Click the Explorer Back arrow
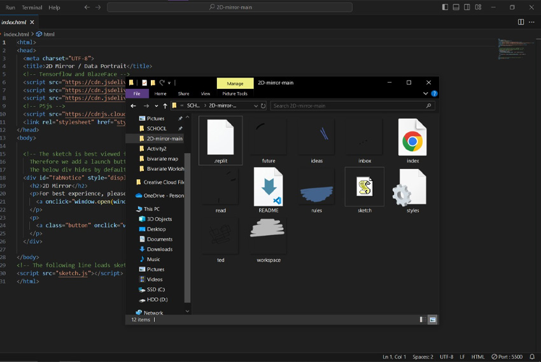The image size is (541, 362). (x=134, y=106)
